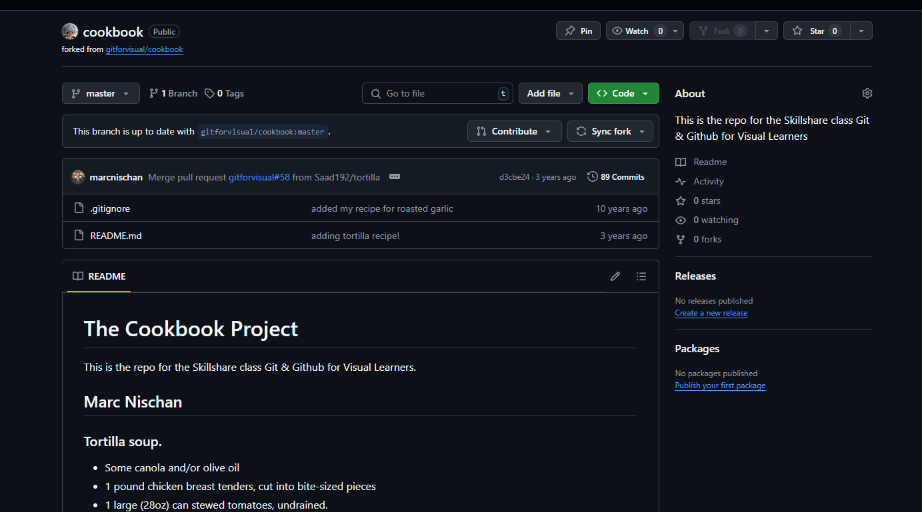
Task: Click the gitforvisual/cookbook:master branch reference
Action: click(x=263, y=132)
